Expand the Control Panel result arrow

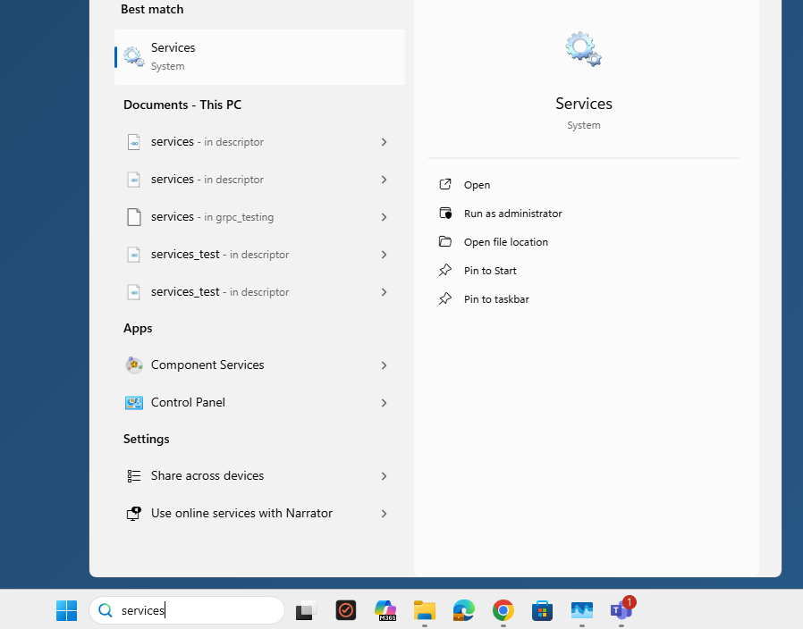[385, 403]
